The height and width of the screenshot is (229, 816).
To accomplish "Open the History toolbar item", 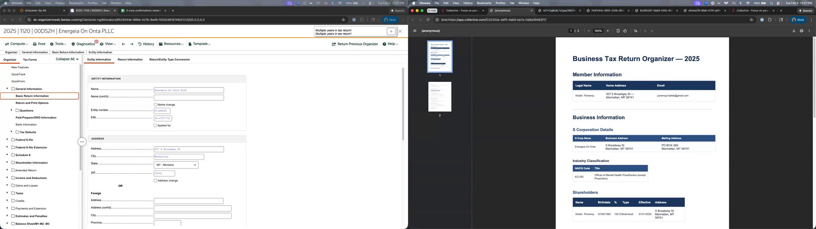I will 146,44.
